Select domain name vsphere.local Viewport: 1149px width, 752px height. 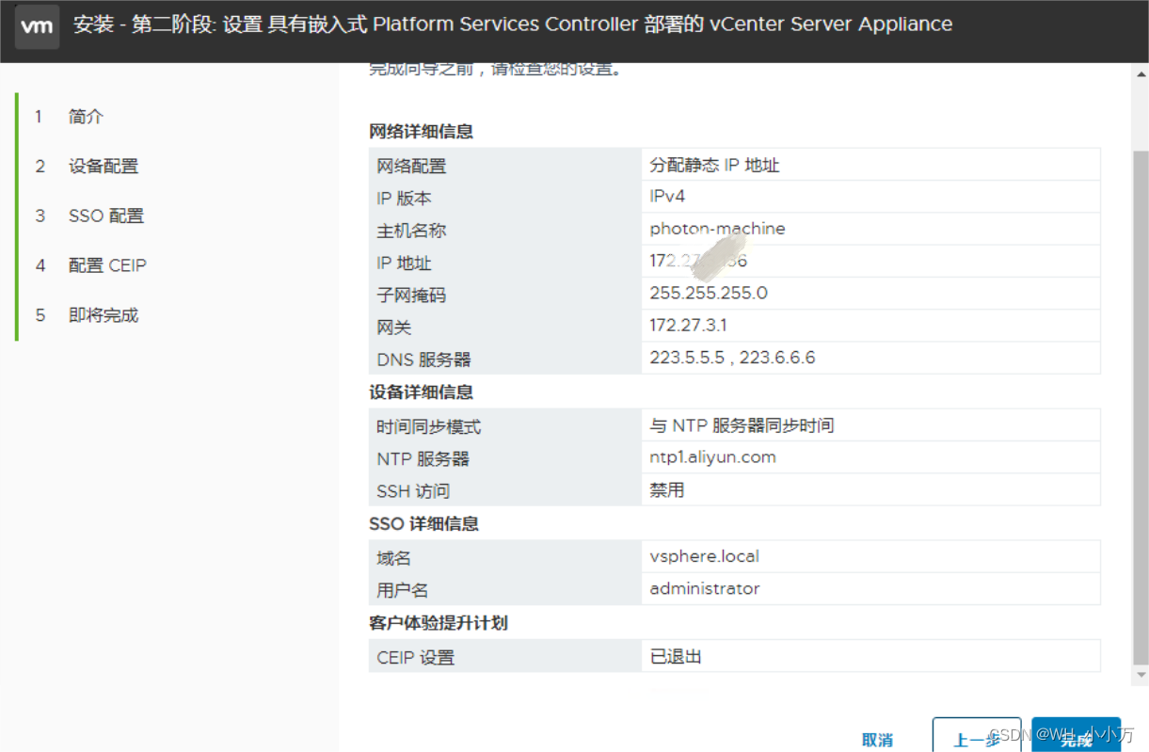(x=704, y=556)
